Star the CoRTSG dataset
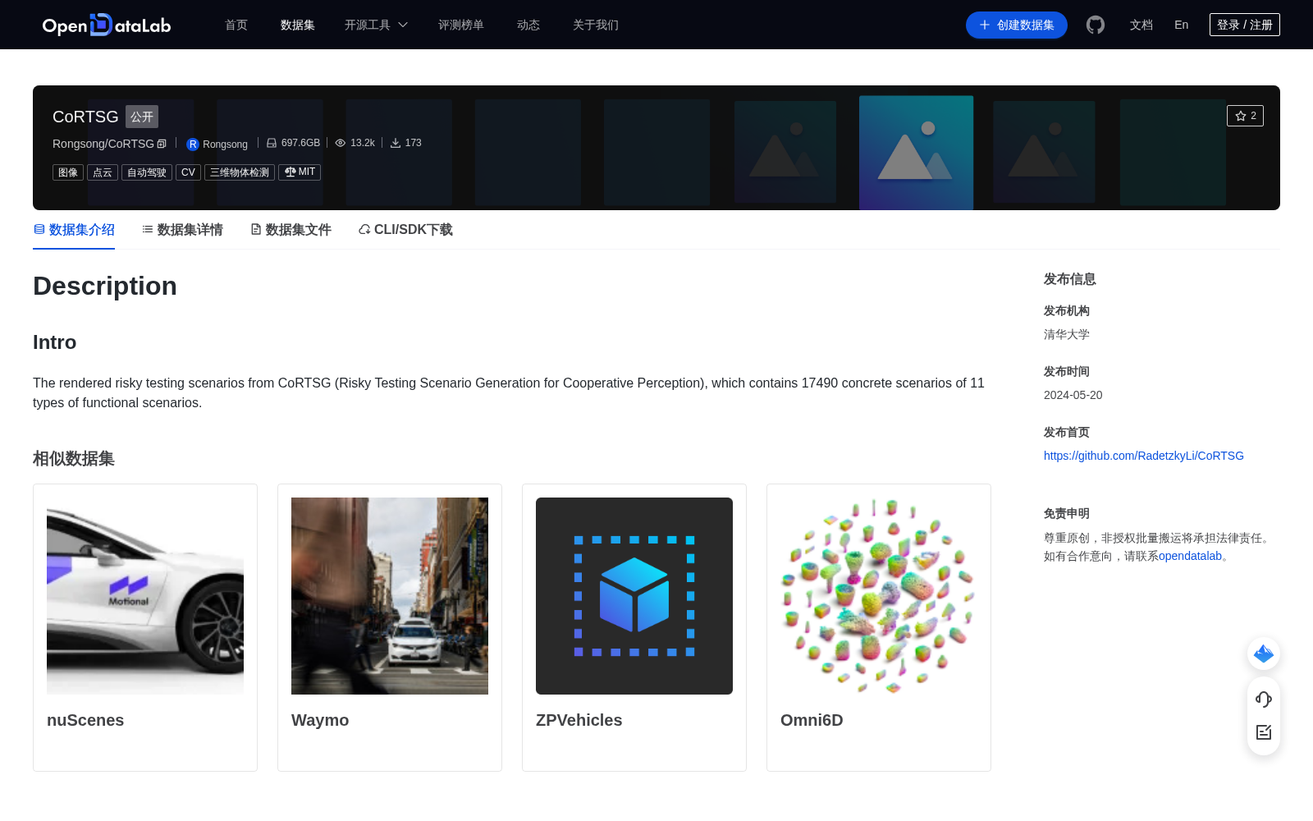Viewport: 1313px width, 821px height. (x=1245, y=116)
